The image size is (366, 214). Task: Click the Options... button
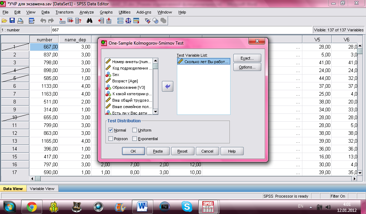(247, 67)
